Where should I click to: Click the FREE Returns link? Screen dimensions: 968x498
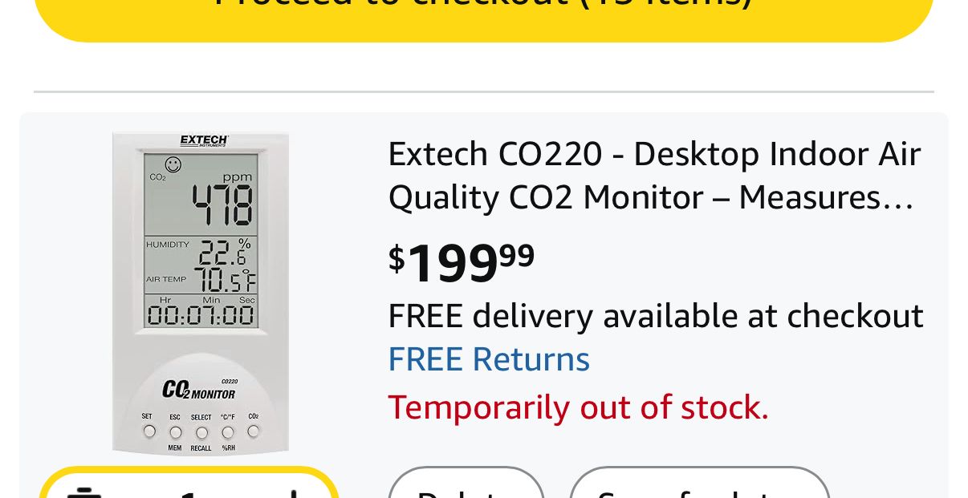point(489,359)
